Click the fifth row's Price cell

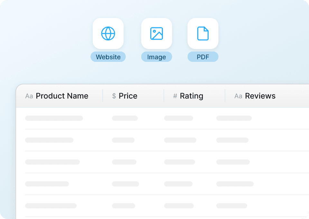124,206
